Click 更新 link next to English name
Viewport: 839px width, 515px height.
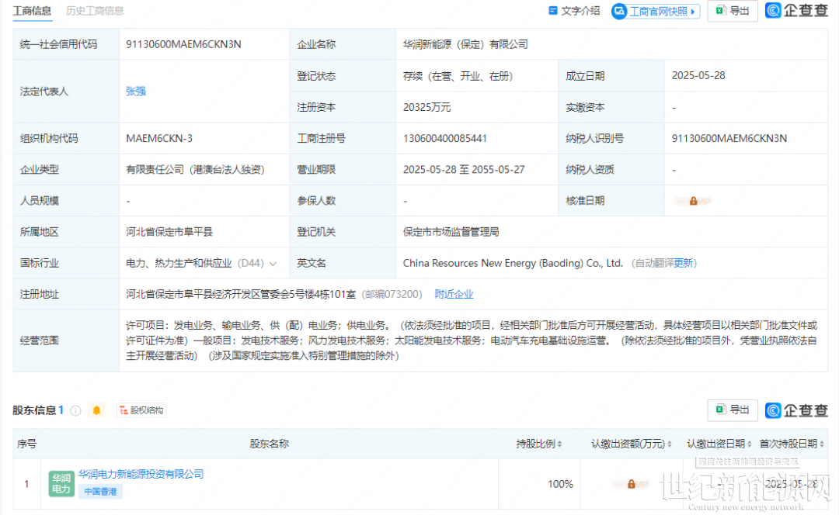pyautogui.click(x=684, y=263)
